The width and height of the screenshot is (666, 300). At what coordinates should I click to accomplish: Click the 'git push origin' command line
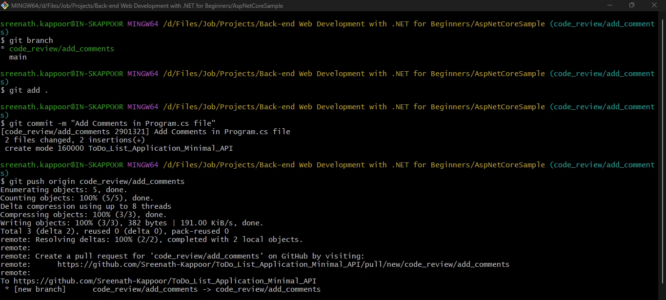click(93, 181)
